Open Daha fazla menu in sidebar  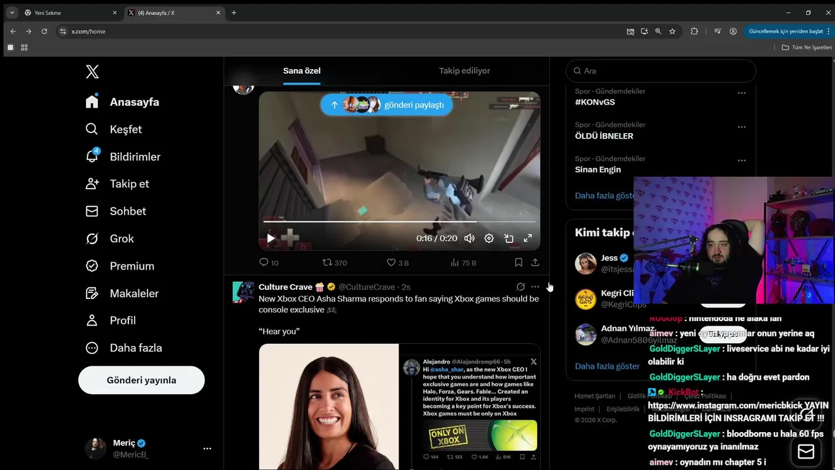tap(124, 348)
